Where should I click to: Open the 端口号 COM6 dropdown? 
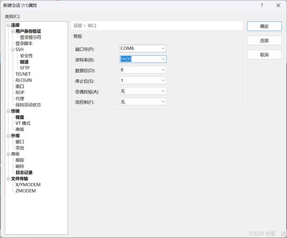point(163,49)
